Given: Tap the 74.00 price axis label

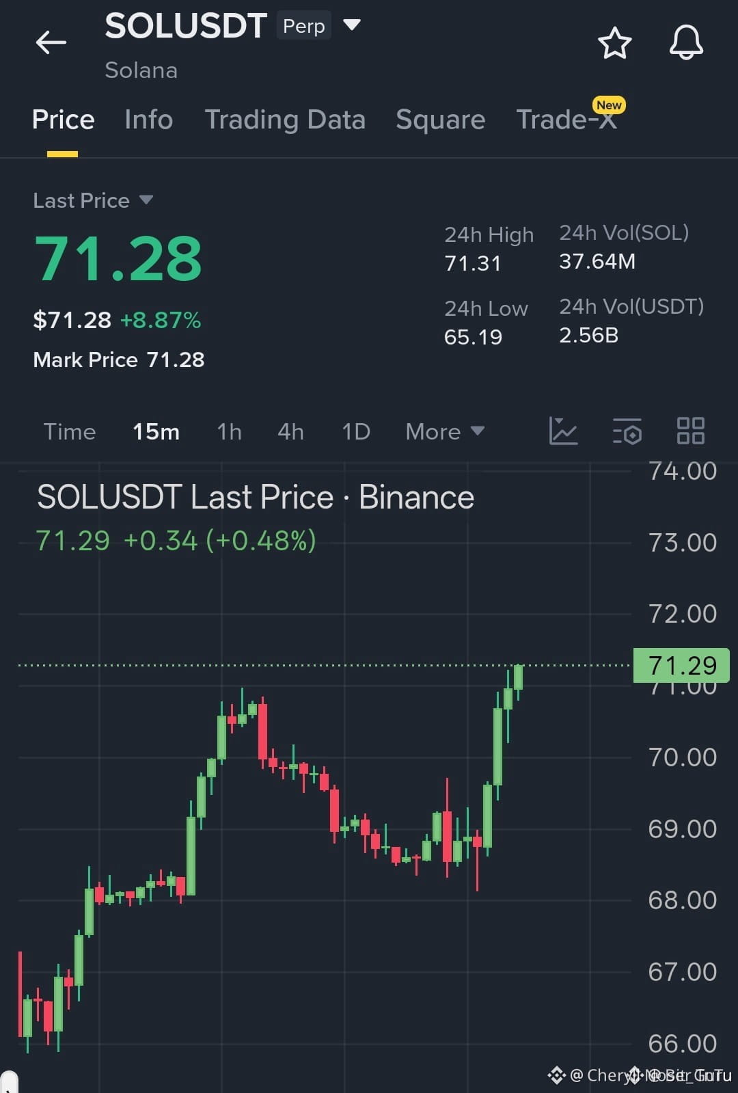Looking at the screenshot, I should (x=682, y=471).
